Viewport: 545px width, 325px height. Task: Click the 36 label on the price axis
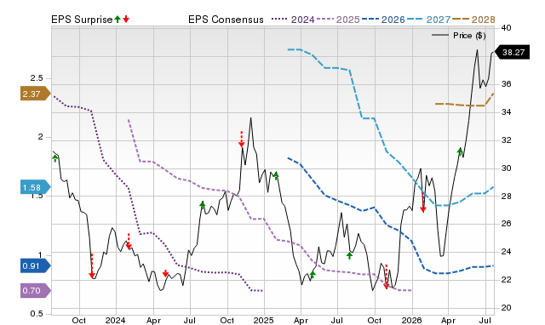(507, 84)
